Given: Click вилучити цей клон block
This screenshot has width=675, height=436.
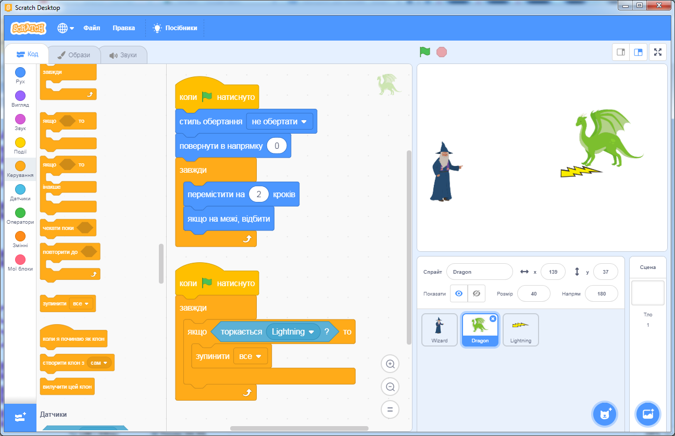Looking at the screenshot, I should coord(67,387).
